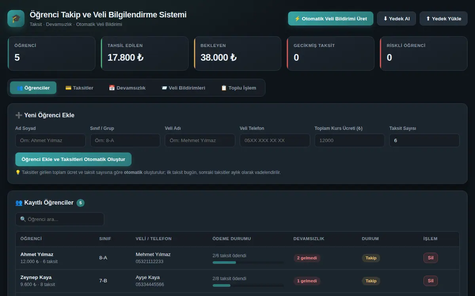Click the Taksit Sayısı number field
Viewport: 475px width, 296px height.
point(424,141)
